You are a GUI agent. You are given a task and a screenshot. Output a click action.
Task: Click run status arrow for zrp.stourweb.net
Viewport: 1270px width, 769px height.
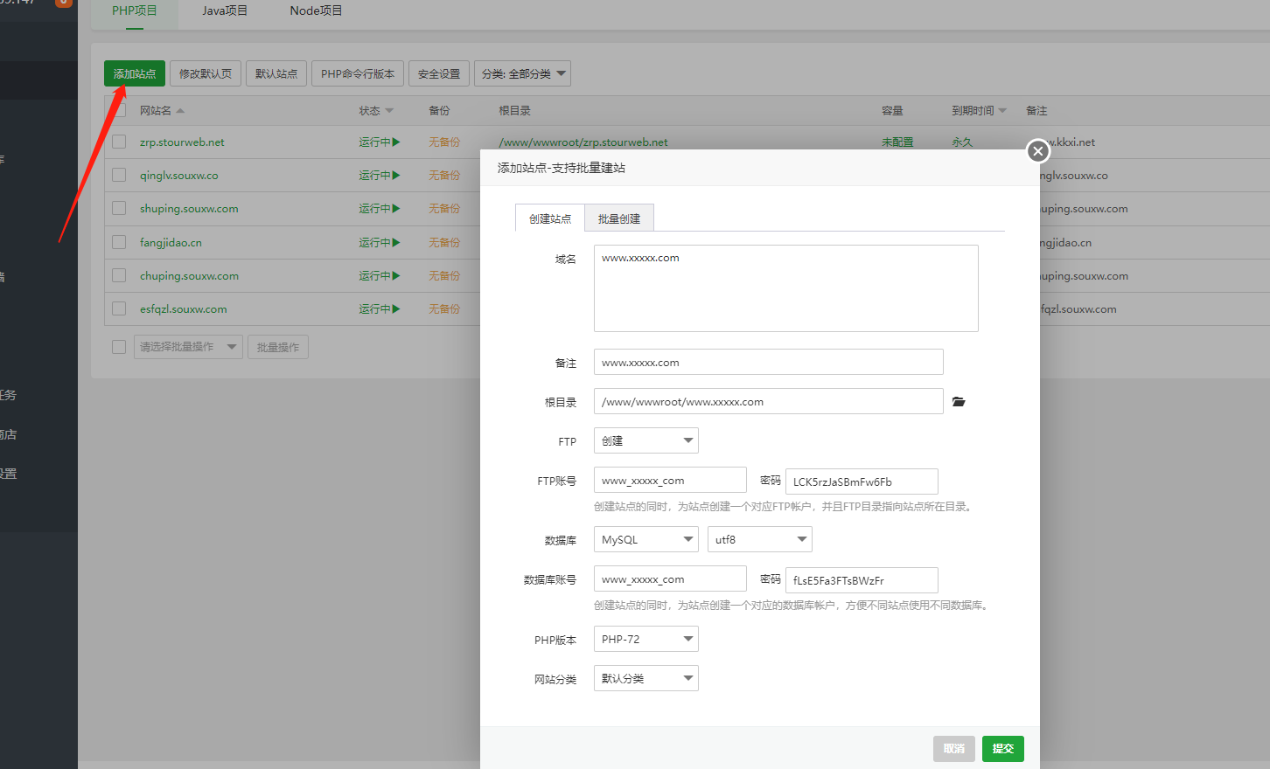[x=396, y=142]
